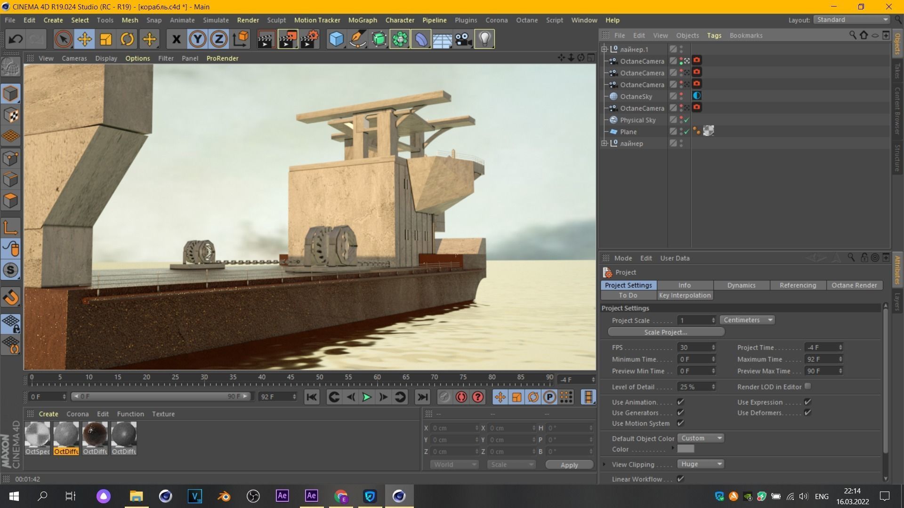Image resolution: width=904 pixels, height=508 pixels.
Task: Activate the Move tool
Action: (85, 39)
